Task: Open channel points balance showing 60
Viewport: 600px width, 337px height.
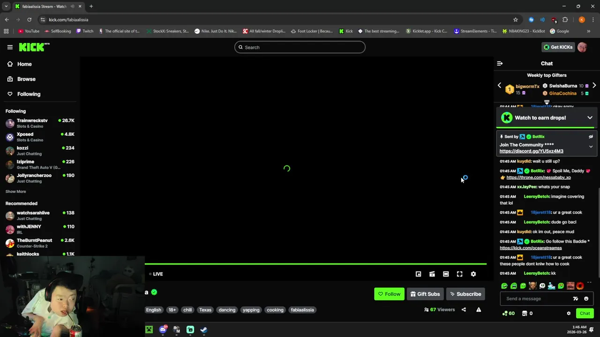Action: pyautogui.click(x=509, y=314)
